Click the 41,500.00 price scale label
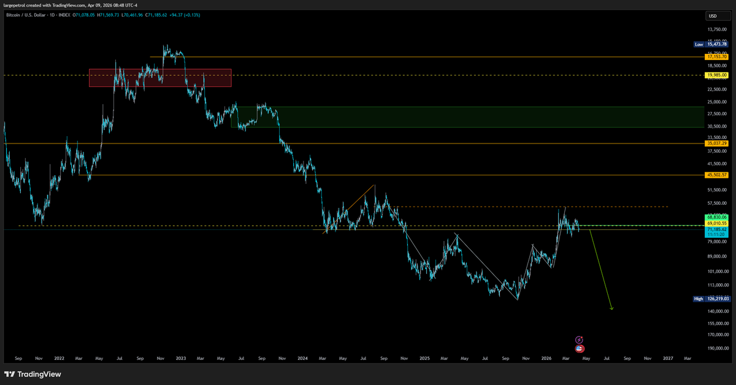Viewport: 736px width, 385px height. 718,164
